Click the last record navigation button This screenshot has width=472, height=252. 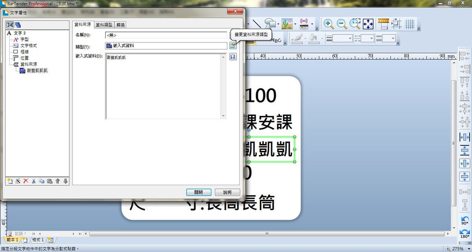click(80, 234)
